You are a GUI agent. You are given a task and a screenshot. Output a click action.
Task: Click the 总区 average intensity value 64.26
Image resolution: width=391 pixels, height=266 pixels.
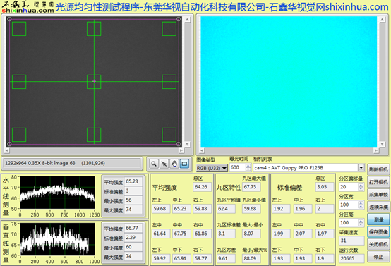[203, 187]
